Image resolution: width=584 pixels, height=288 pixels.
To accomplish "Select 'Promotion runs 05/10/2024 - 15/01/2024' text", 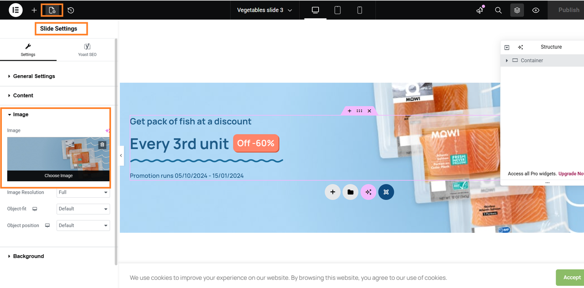I will [x=187, y=175].
